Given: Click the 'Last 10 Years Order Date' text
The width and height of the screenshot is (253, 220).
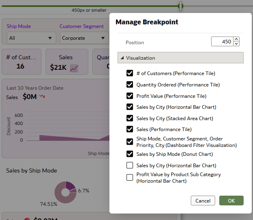Looking at the screenshot, I should (35, 88).
